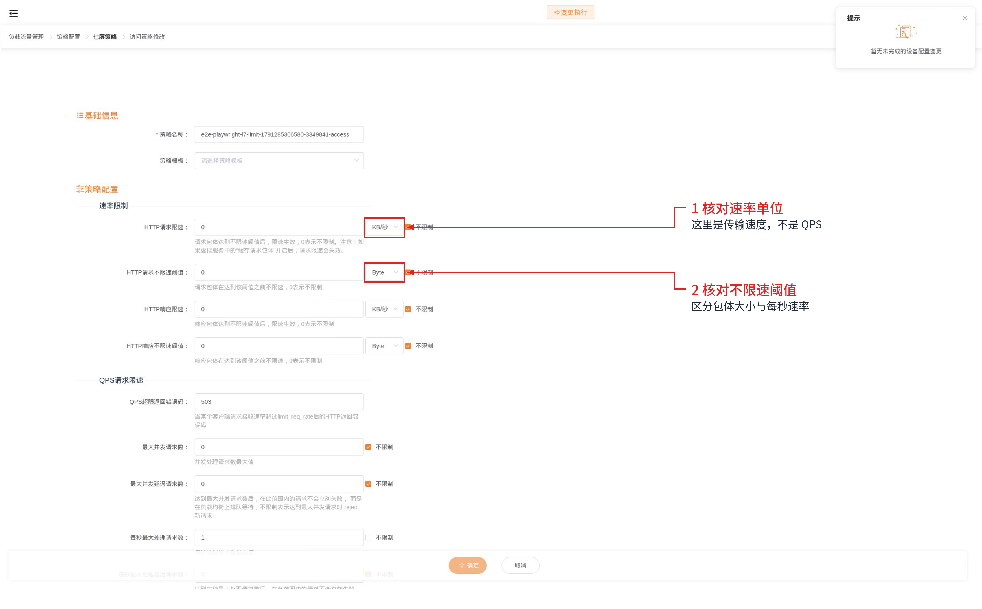Select the 访问策略修改 breadcrumb

click(147, 37)
